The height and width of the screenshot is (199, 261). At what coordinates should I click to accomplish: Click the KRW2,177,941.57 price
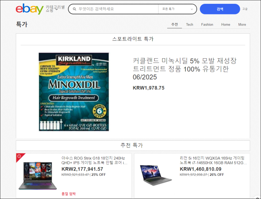[82, 169]
